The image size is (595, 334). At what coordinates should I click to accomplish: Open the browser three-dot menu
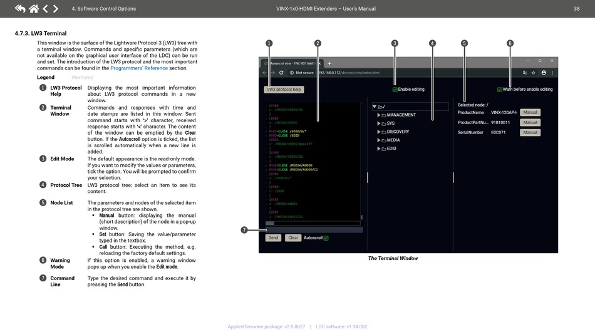pos(552,73)
